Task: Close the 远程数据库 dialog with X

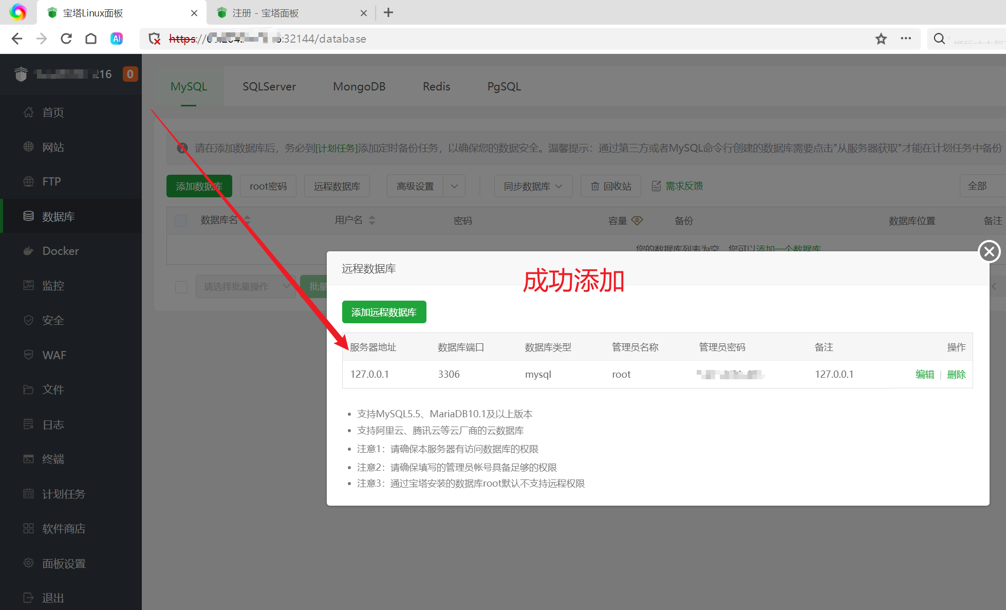Action: [989, 251]
